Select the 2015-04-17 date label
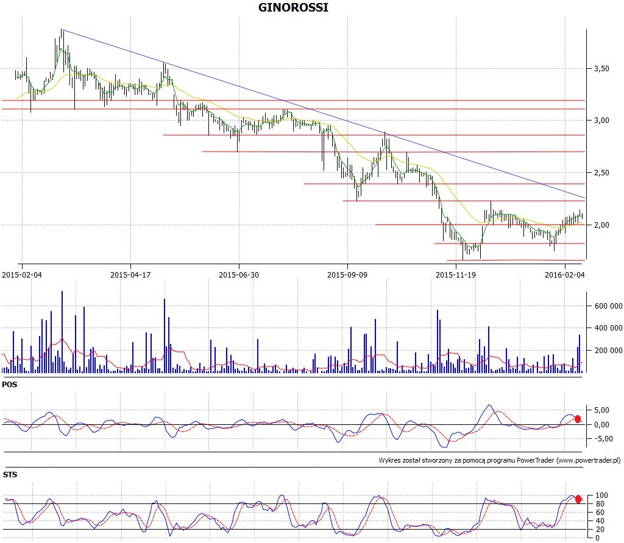624x543 pixels. (130, 275)
